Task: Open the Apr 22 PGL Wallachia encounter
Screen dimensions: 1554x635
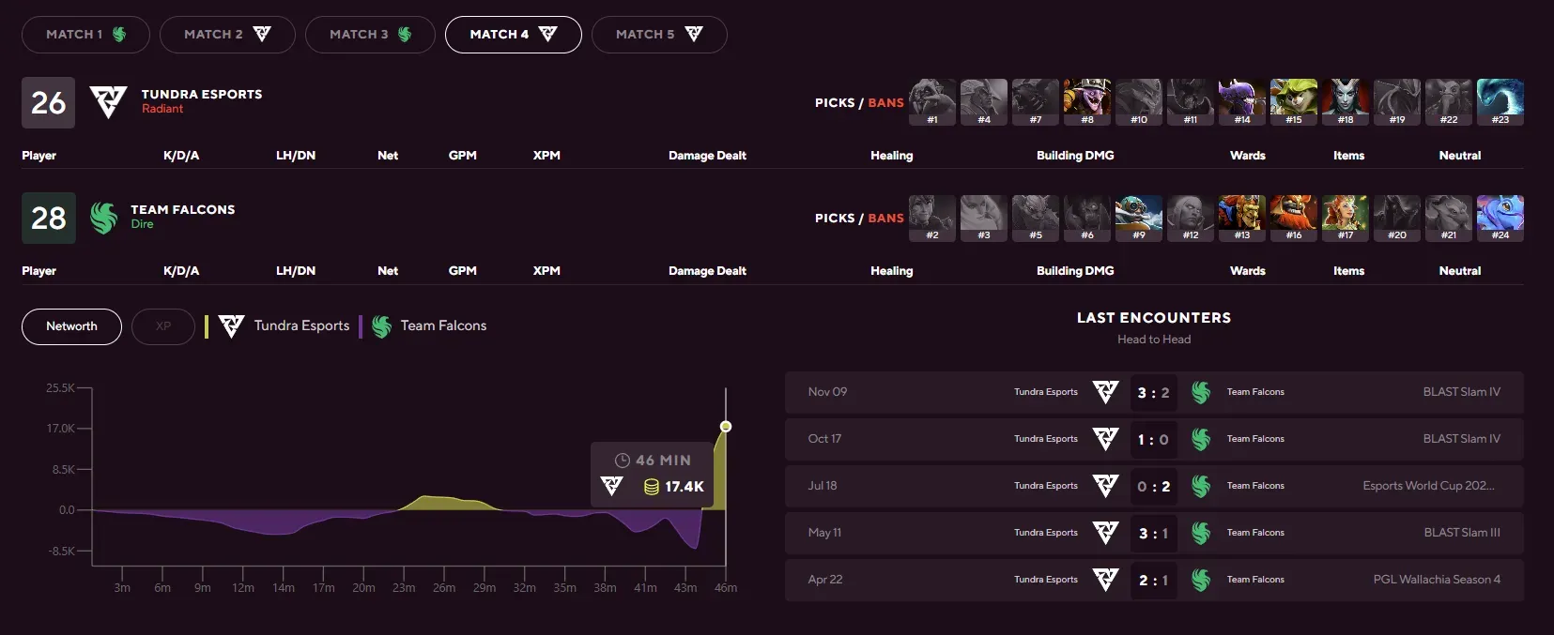Action: (1153, 580)
